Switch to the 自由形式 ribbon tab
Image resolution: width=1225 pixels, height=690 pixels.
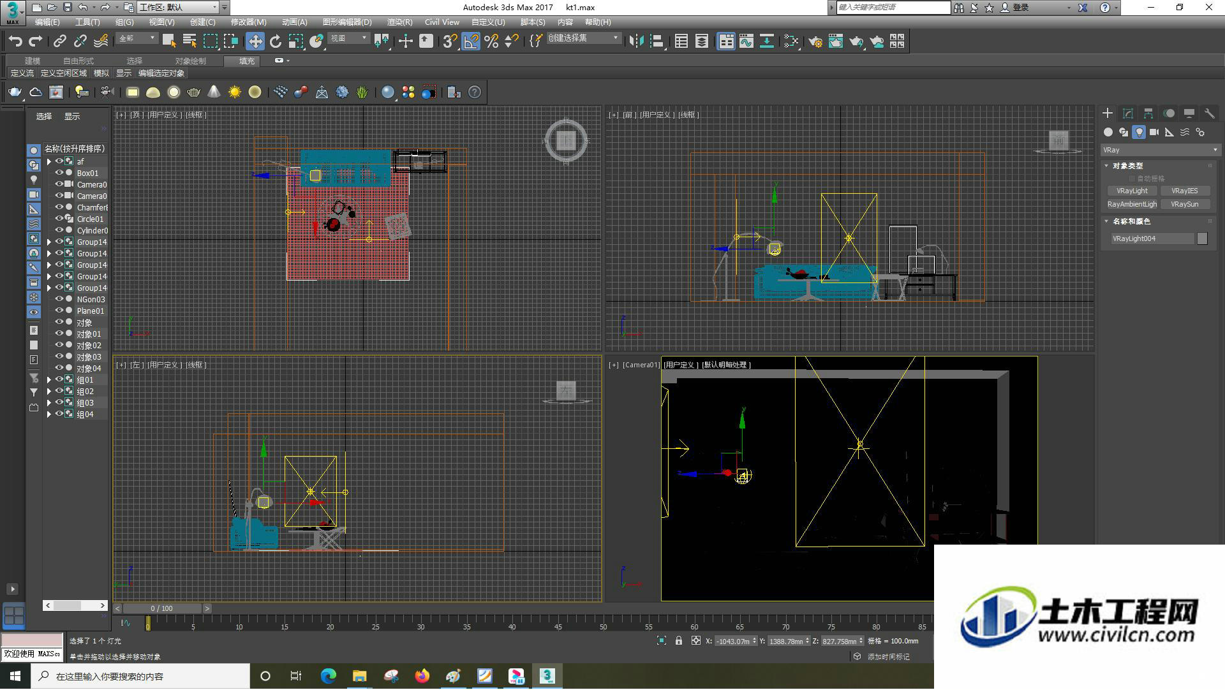[x=78, y=61]
